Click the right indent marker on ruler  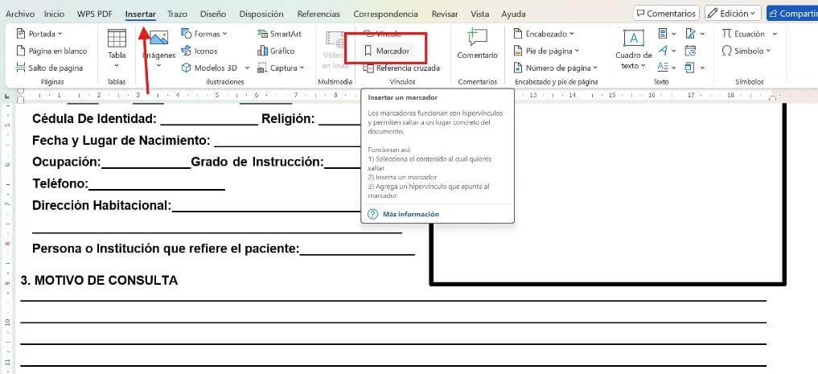pyautogui.click(x=775, y=97)
